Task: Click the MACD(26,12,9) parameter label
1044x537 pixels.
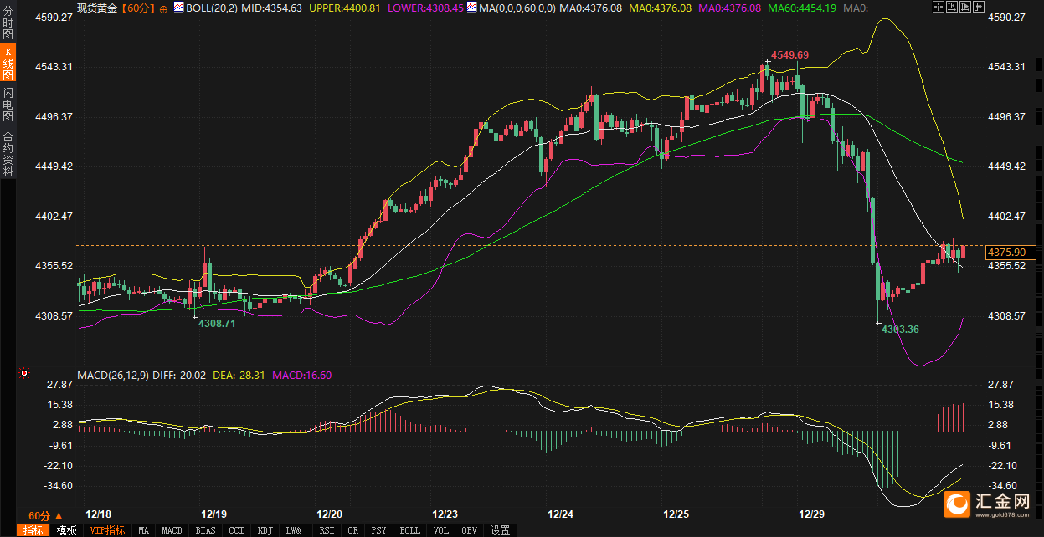Action: 113,376
